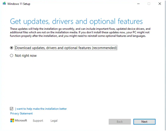Open the Legal link
This screenshot has width=166, height=131.
tap(54, 121)
